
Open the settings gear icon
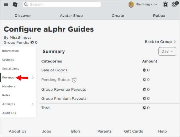click(174, 4)
